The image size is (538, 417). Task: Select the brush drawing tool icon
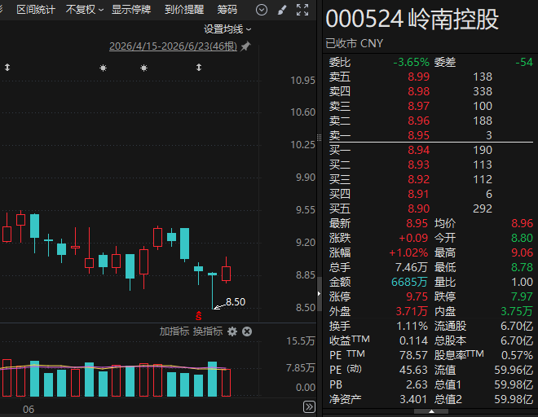click(282, 10)
